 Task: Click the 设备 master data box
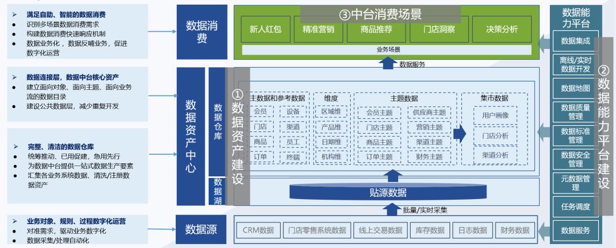(x=293, y=111)
